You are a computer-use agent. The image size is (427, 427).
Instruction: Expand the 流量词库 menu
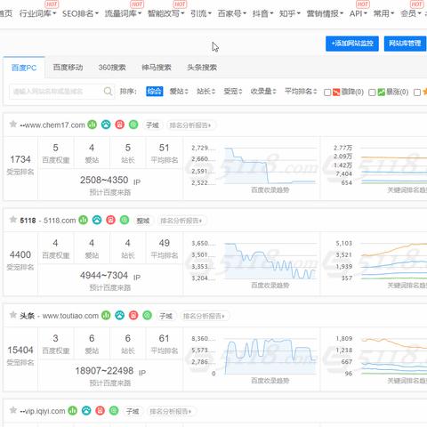(x=123, y=13)
